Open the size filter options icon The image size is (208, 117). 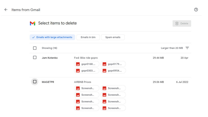[x=187, y=48]
